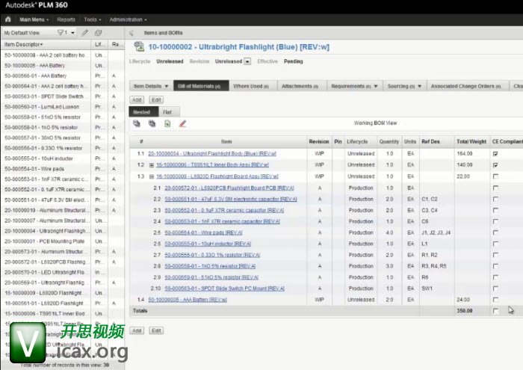Open the Revision Unreleased dropdown arrow

(247, 61)
